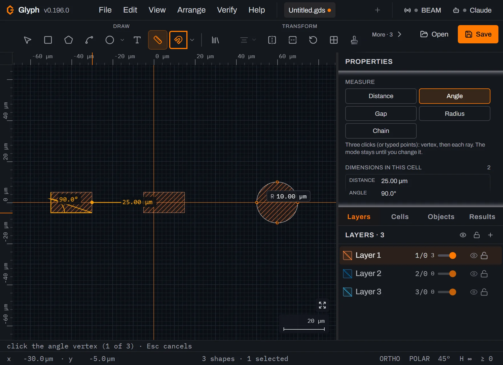Expand the circle tool dropdown arrow
The width and height of the screenshot is (503, 365).
122,40
